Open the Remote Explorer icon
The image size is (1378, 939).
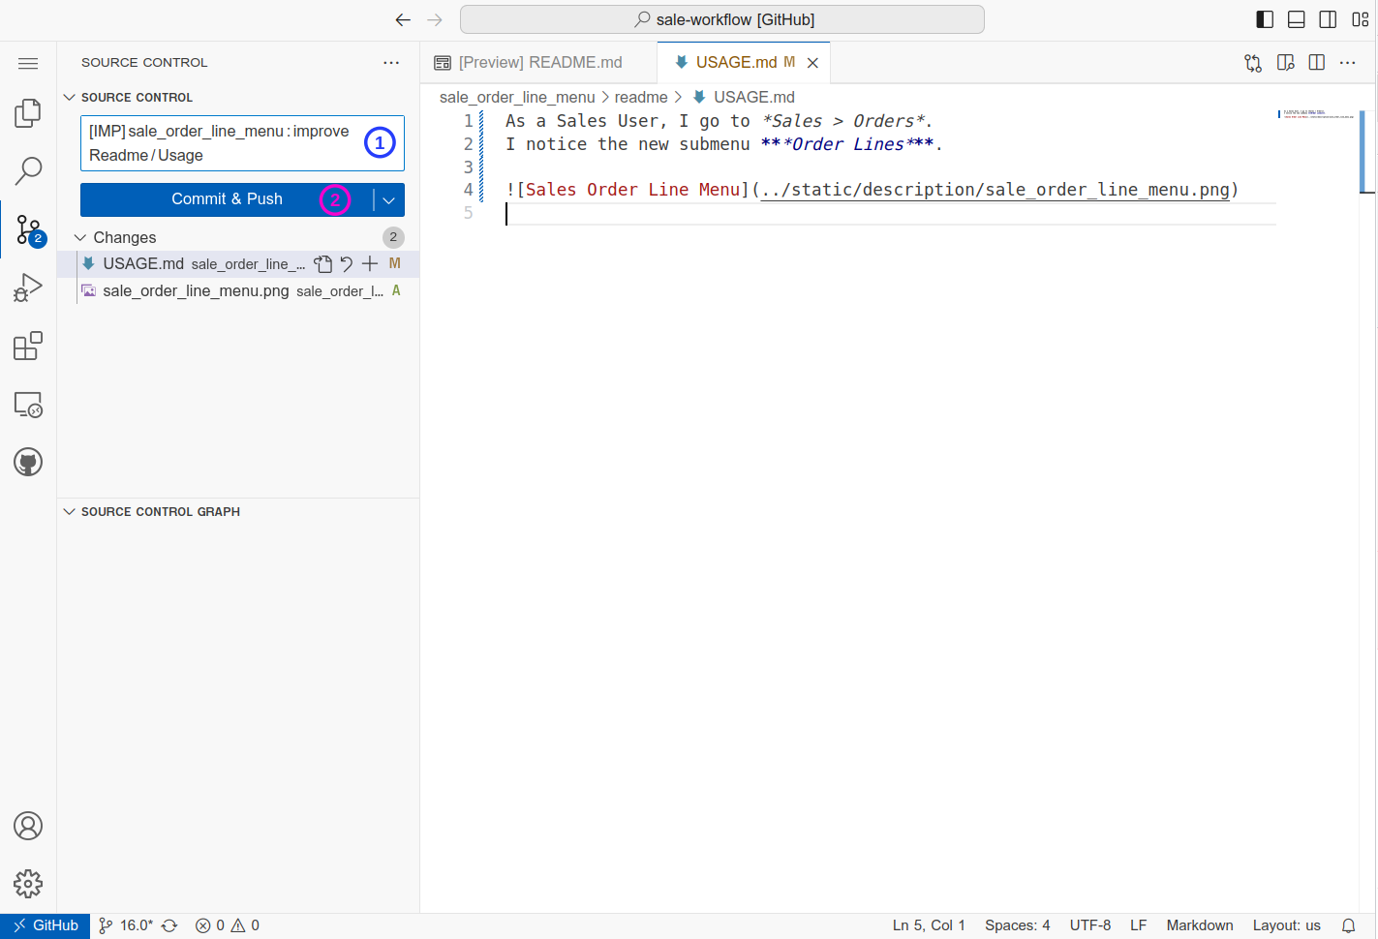point(28,404)
